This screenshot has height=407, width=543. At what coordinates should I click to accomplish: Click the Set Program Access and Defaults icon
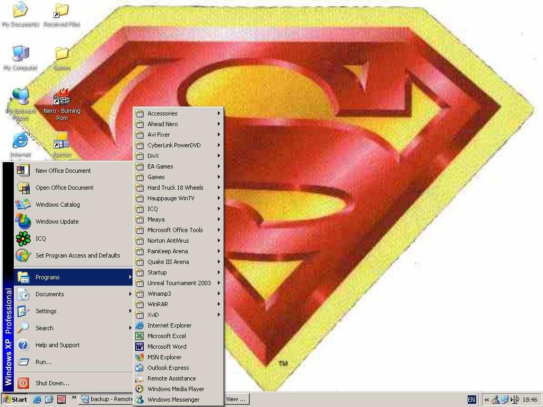tap(23, 255)
